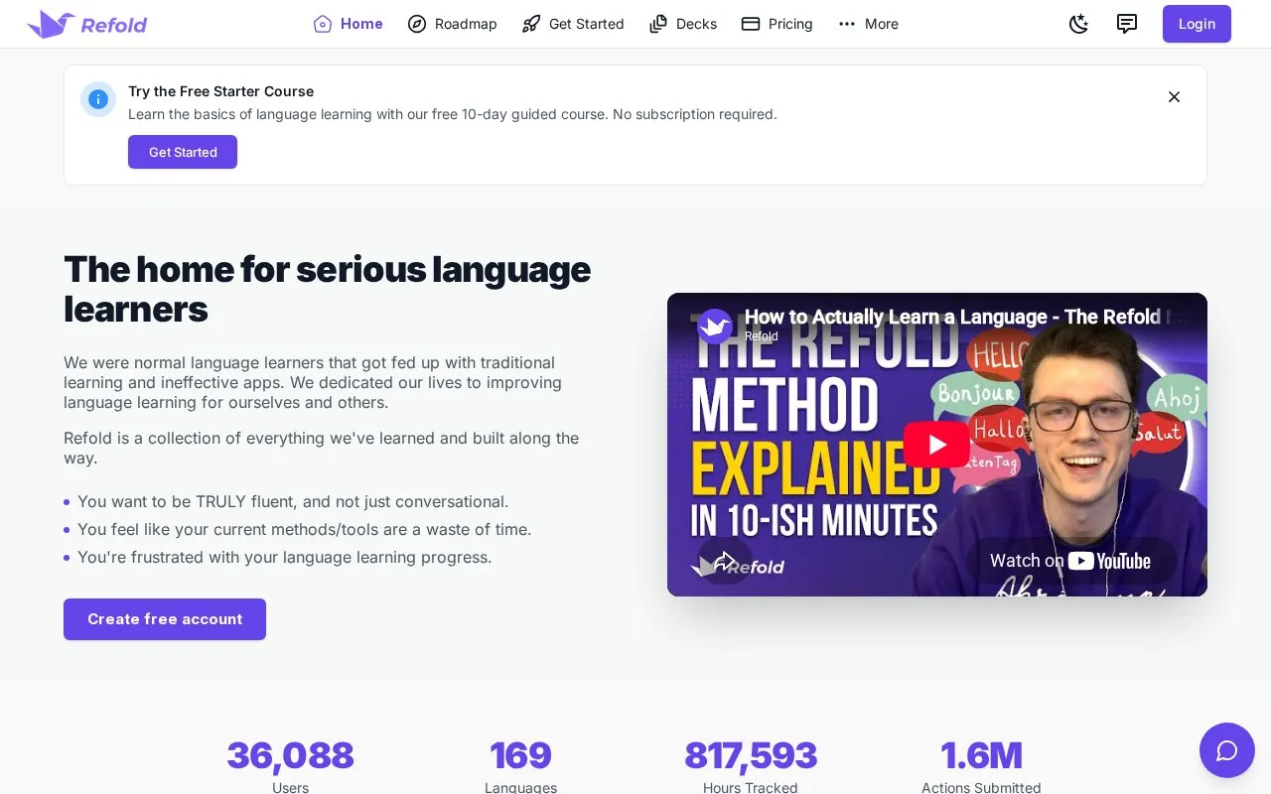This screenshot has height=794, width=1271.
Task: Click the Login button
Action: pos(1197,24)
